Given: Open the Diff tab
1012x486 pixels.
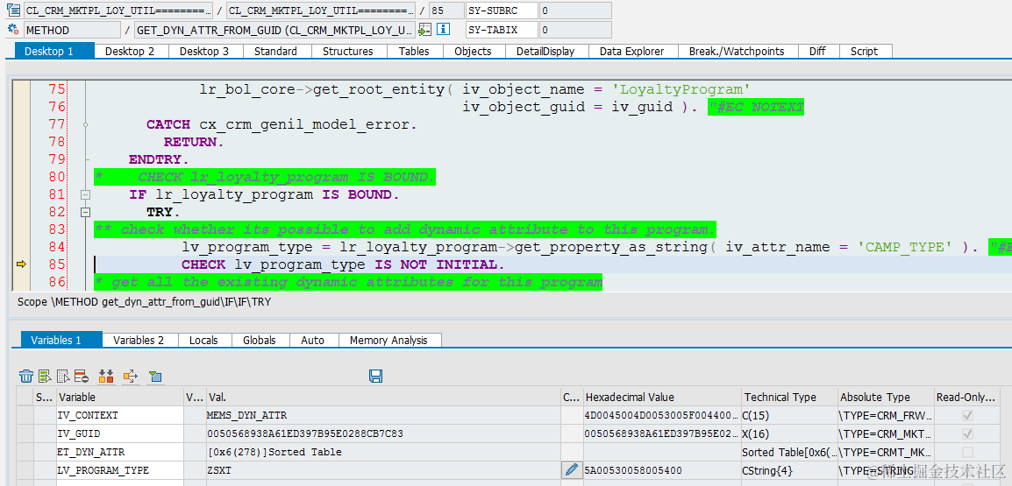Looking at the screenshot, I should pos(817,51).
